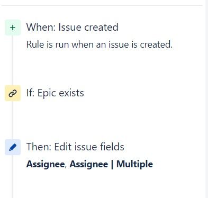
Task: Click the "Rule is run when an issue is created." description
Action: point(100,44)
